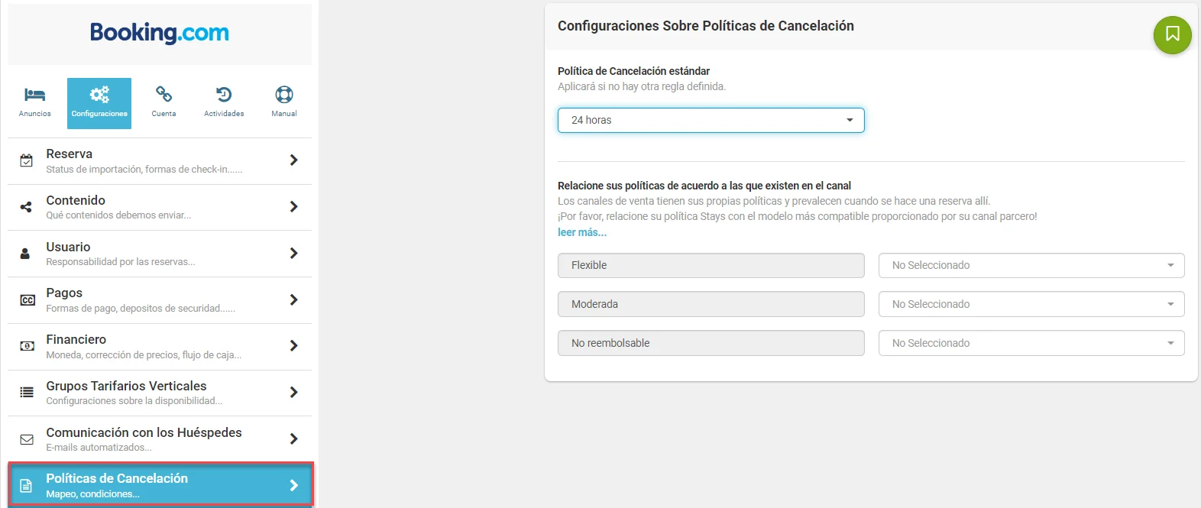This screenshot has width=1201, height=508.
Task: Open the dropdown next to Flexible
Action: tap(1031, 265)
